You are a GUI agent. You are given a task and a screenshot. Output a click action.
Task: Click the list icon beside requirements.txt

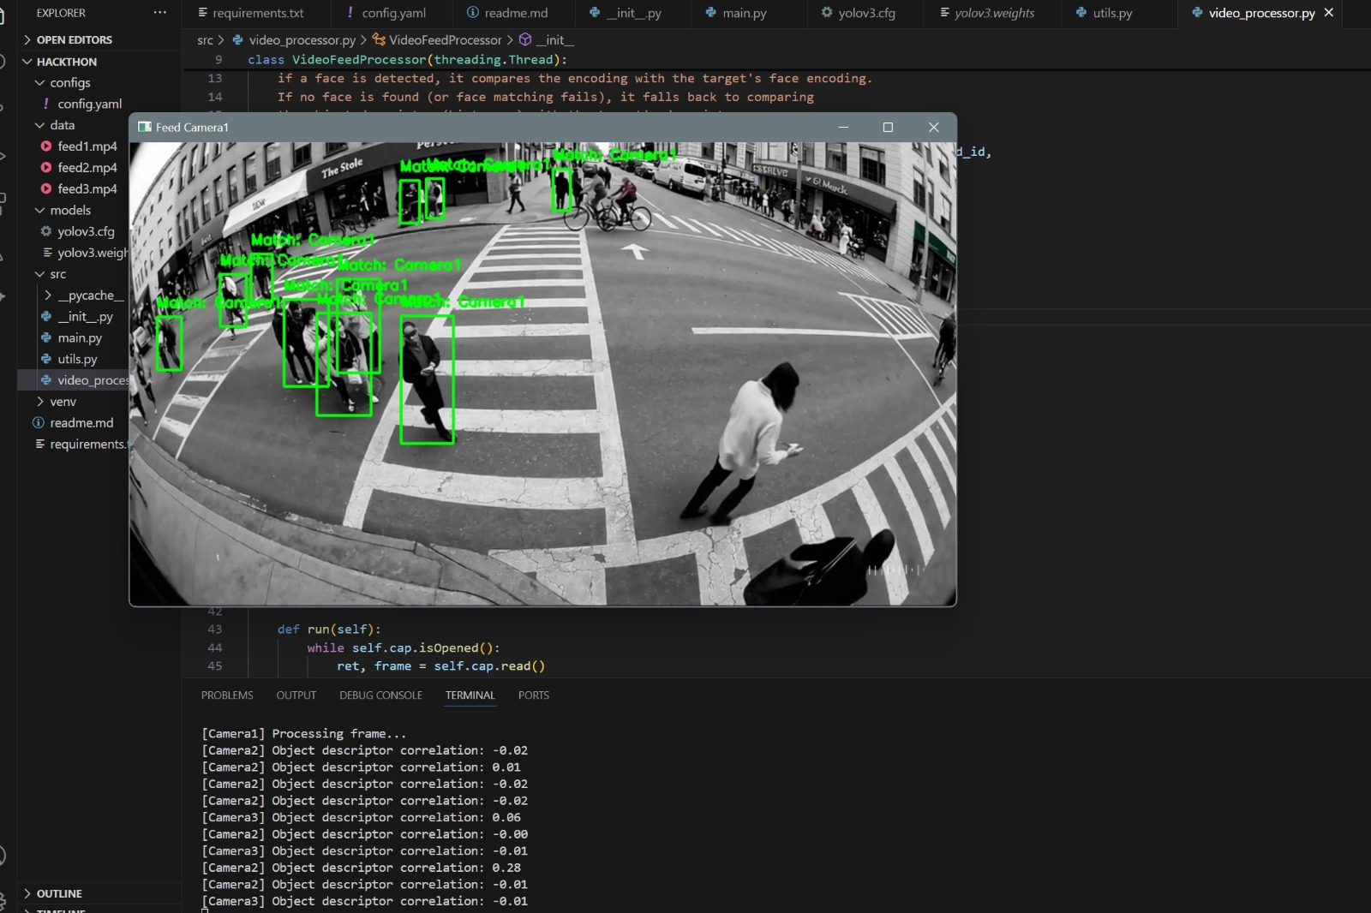[39, 444]
